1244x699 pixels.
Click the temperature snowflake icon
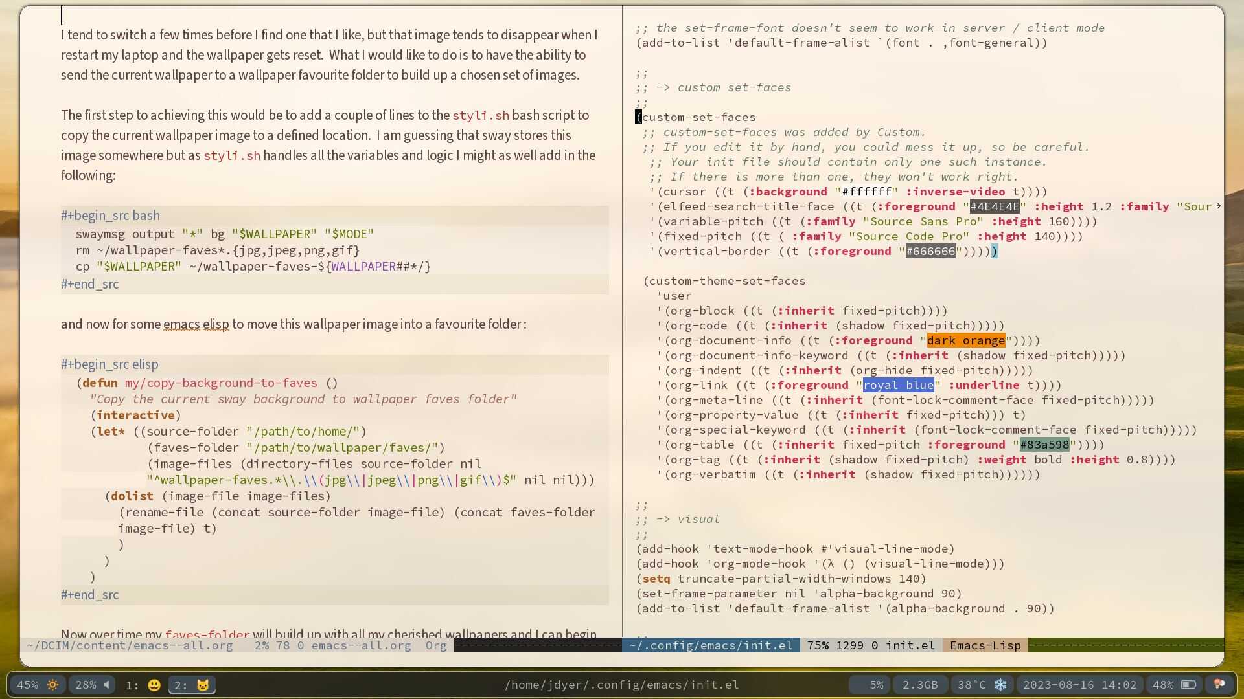1000,685
